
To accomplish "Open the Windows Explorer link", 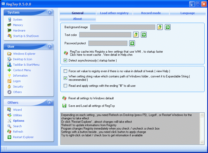I will coord(24,54).
